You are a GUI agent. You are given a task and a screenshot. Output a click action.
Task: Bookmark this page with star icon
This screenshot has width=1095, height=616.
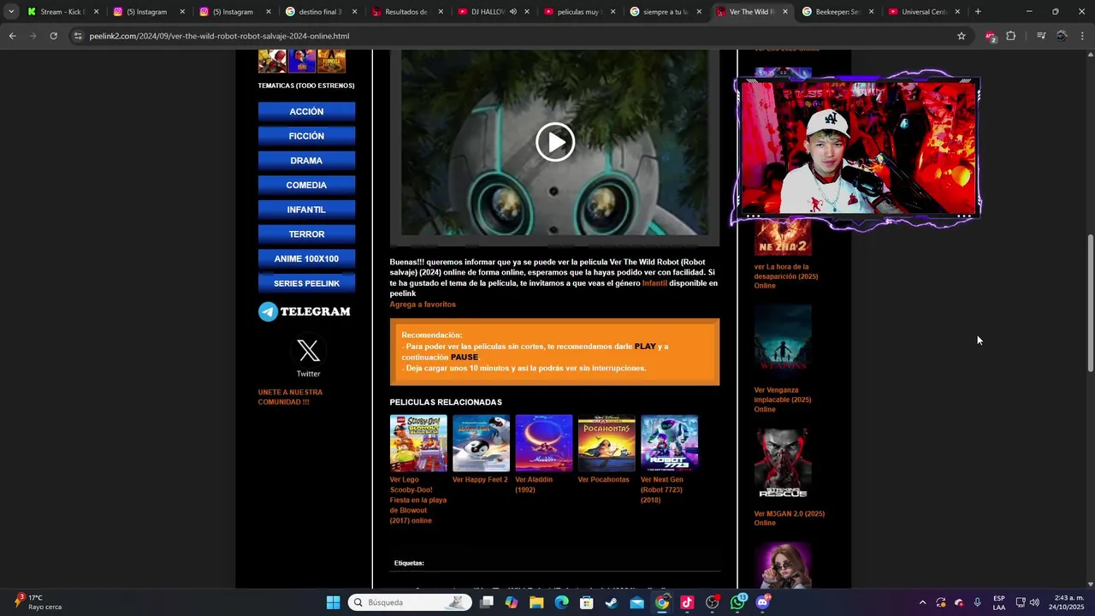962,36
